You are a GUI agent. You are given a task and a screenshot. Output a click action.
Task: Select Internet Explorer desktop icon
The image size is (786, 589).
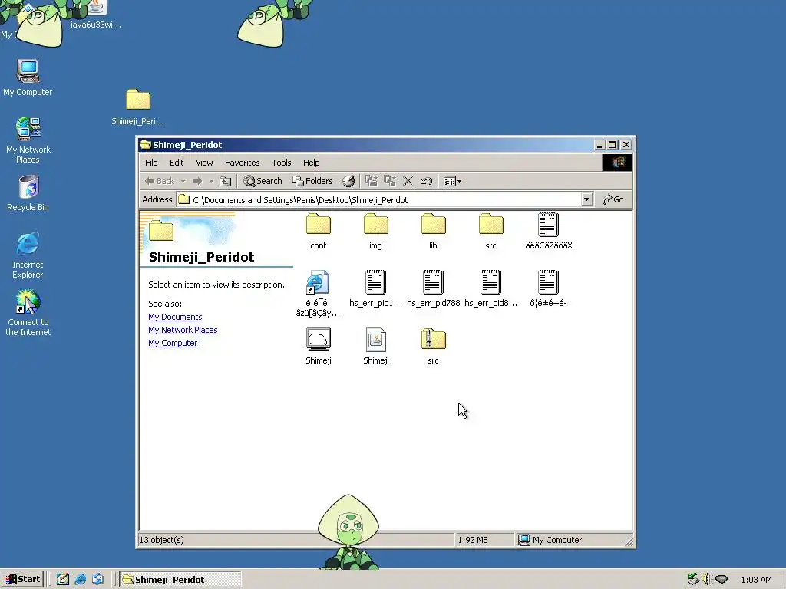(28, 255)
